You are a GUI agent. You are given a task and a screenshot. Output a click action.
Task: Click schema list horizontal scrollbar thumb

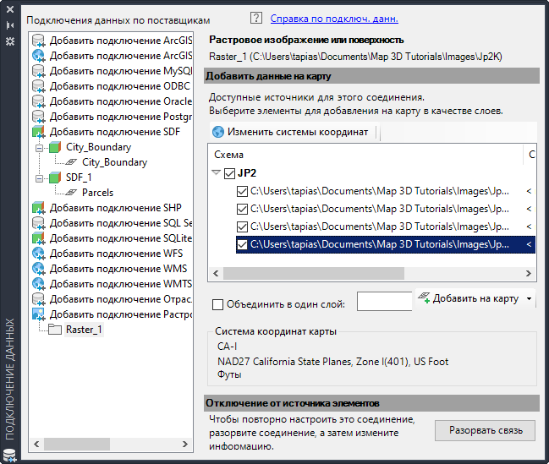click(314, 273)
